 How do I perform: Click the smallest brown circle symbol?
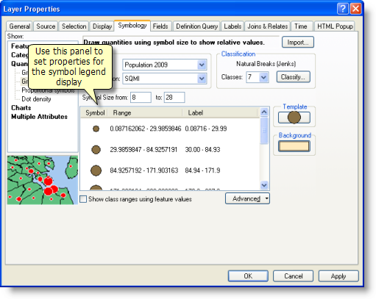pyautogui.click(x=96, y=129)
